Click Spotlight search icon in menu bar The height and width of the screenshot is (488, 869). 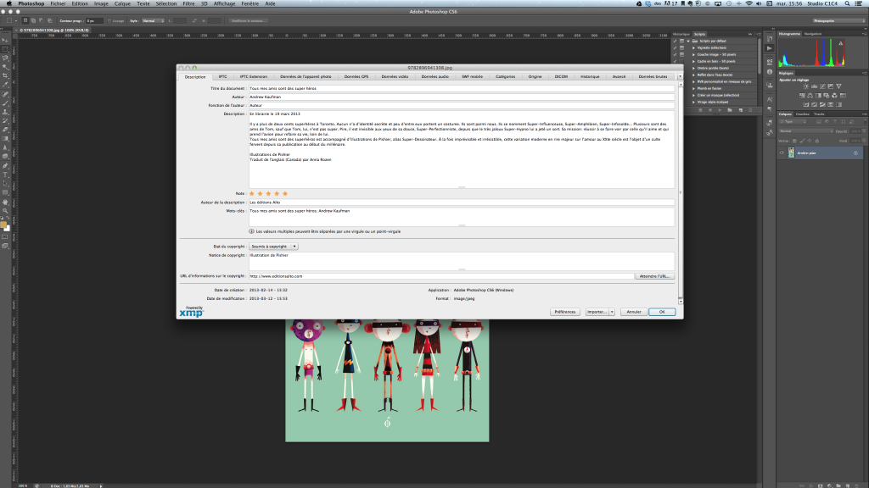tap(847, 3)
